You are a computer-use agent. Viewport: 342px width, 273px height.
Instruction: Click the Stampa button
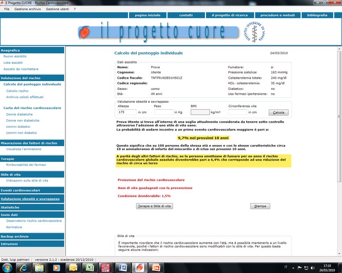[x=260, y=206]
